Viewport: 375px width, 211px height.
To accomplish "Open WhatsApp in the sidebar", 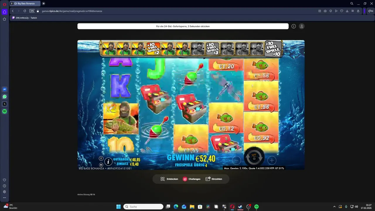I will (4, 97).
